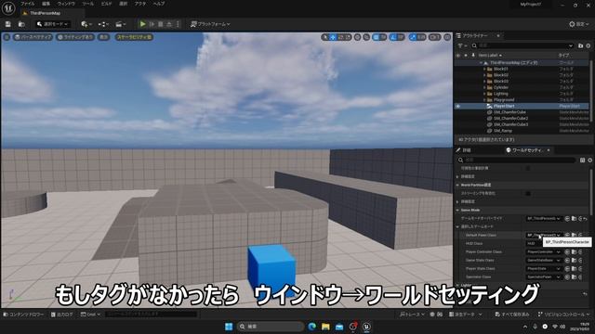Open the Platforms dropdown
595x334 pixels.
(210, 24)
